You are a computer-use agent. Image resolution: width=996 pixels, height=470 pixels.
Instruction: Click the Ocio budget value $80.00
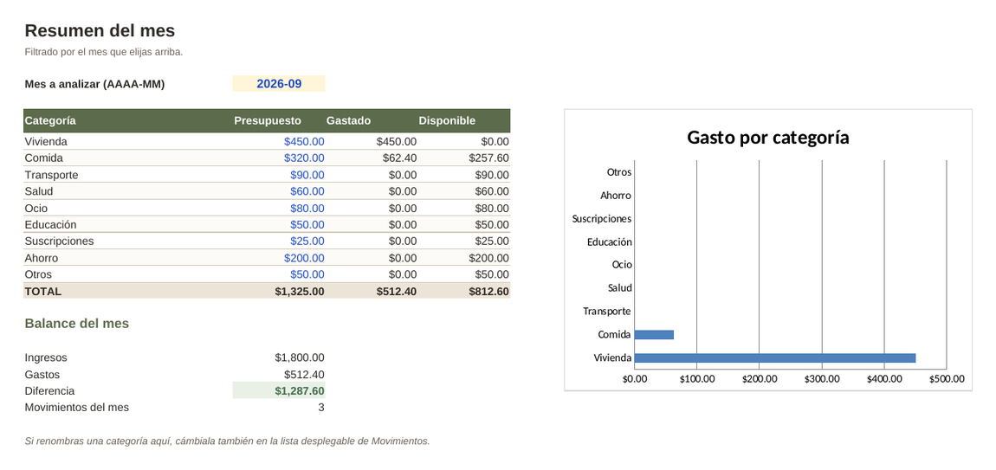(307, 209)
